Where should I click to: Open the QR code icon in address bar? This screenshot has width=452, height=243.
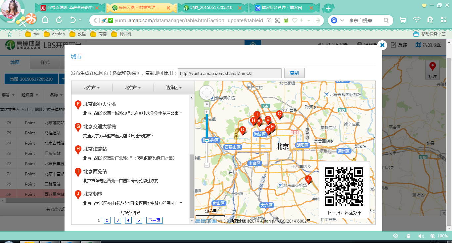point(278,20)
